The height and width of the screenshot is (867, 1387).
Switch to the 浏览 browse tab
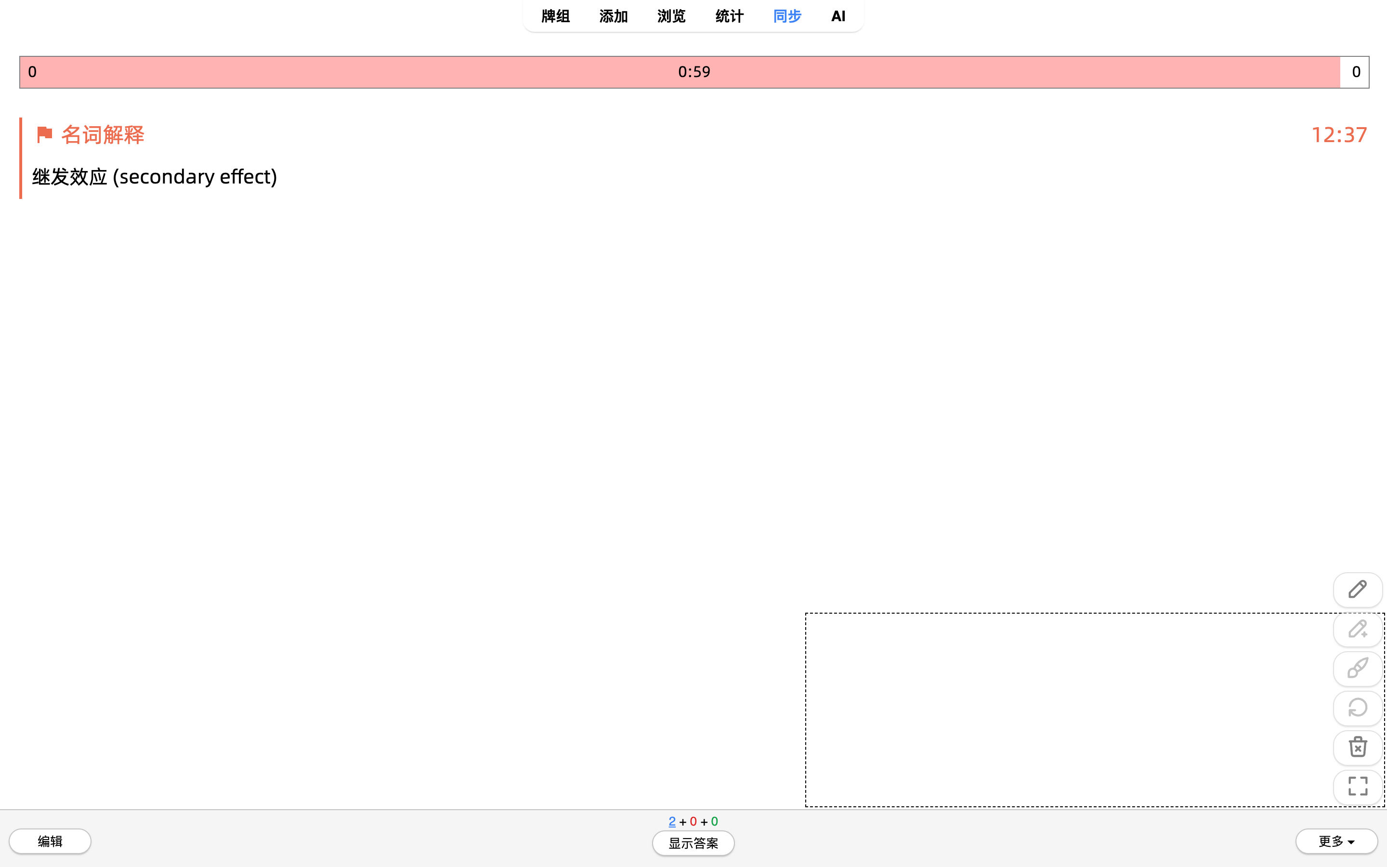pyautogui.click(x=671, y=16)
